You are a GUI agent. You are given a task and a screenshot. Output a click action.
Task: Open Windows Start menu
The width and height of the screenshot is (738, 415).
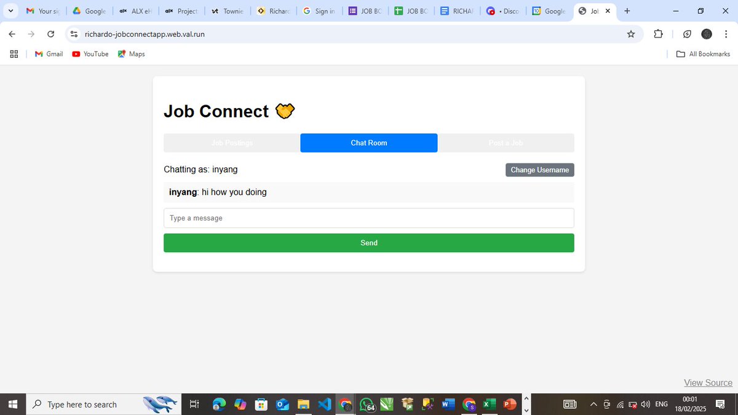point(12,404)
